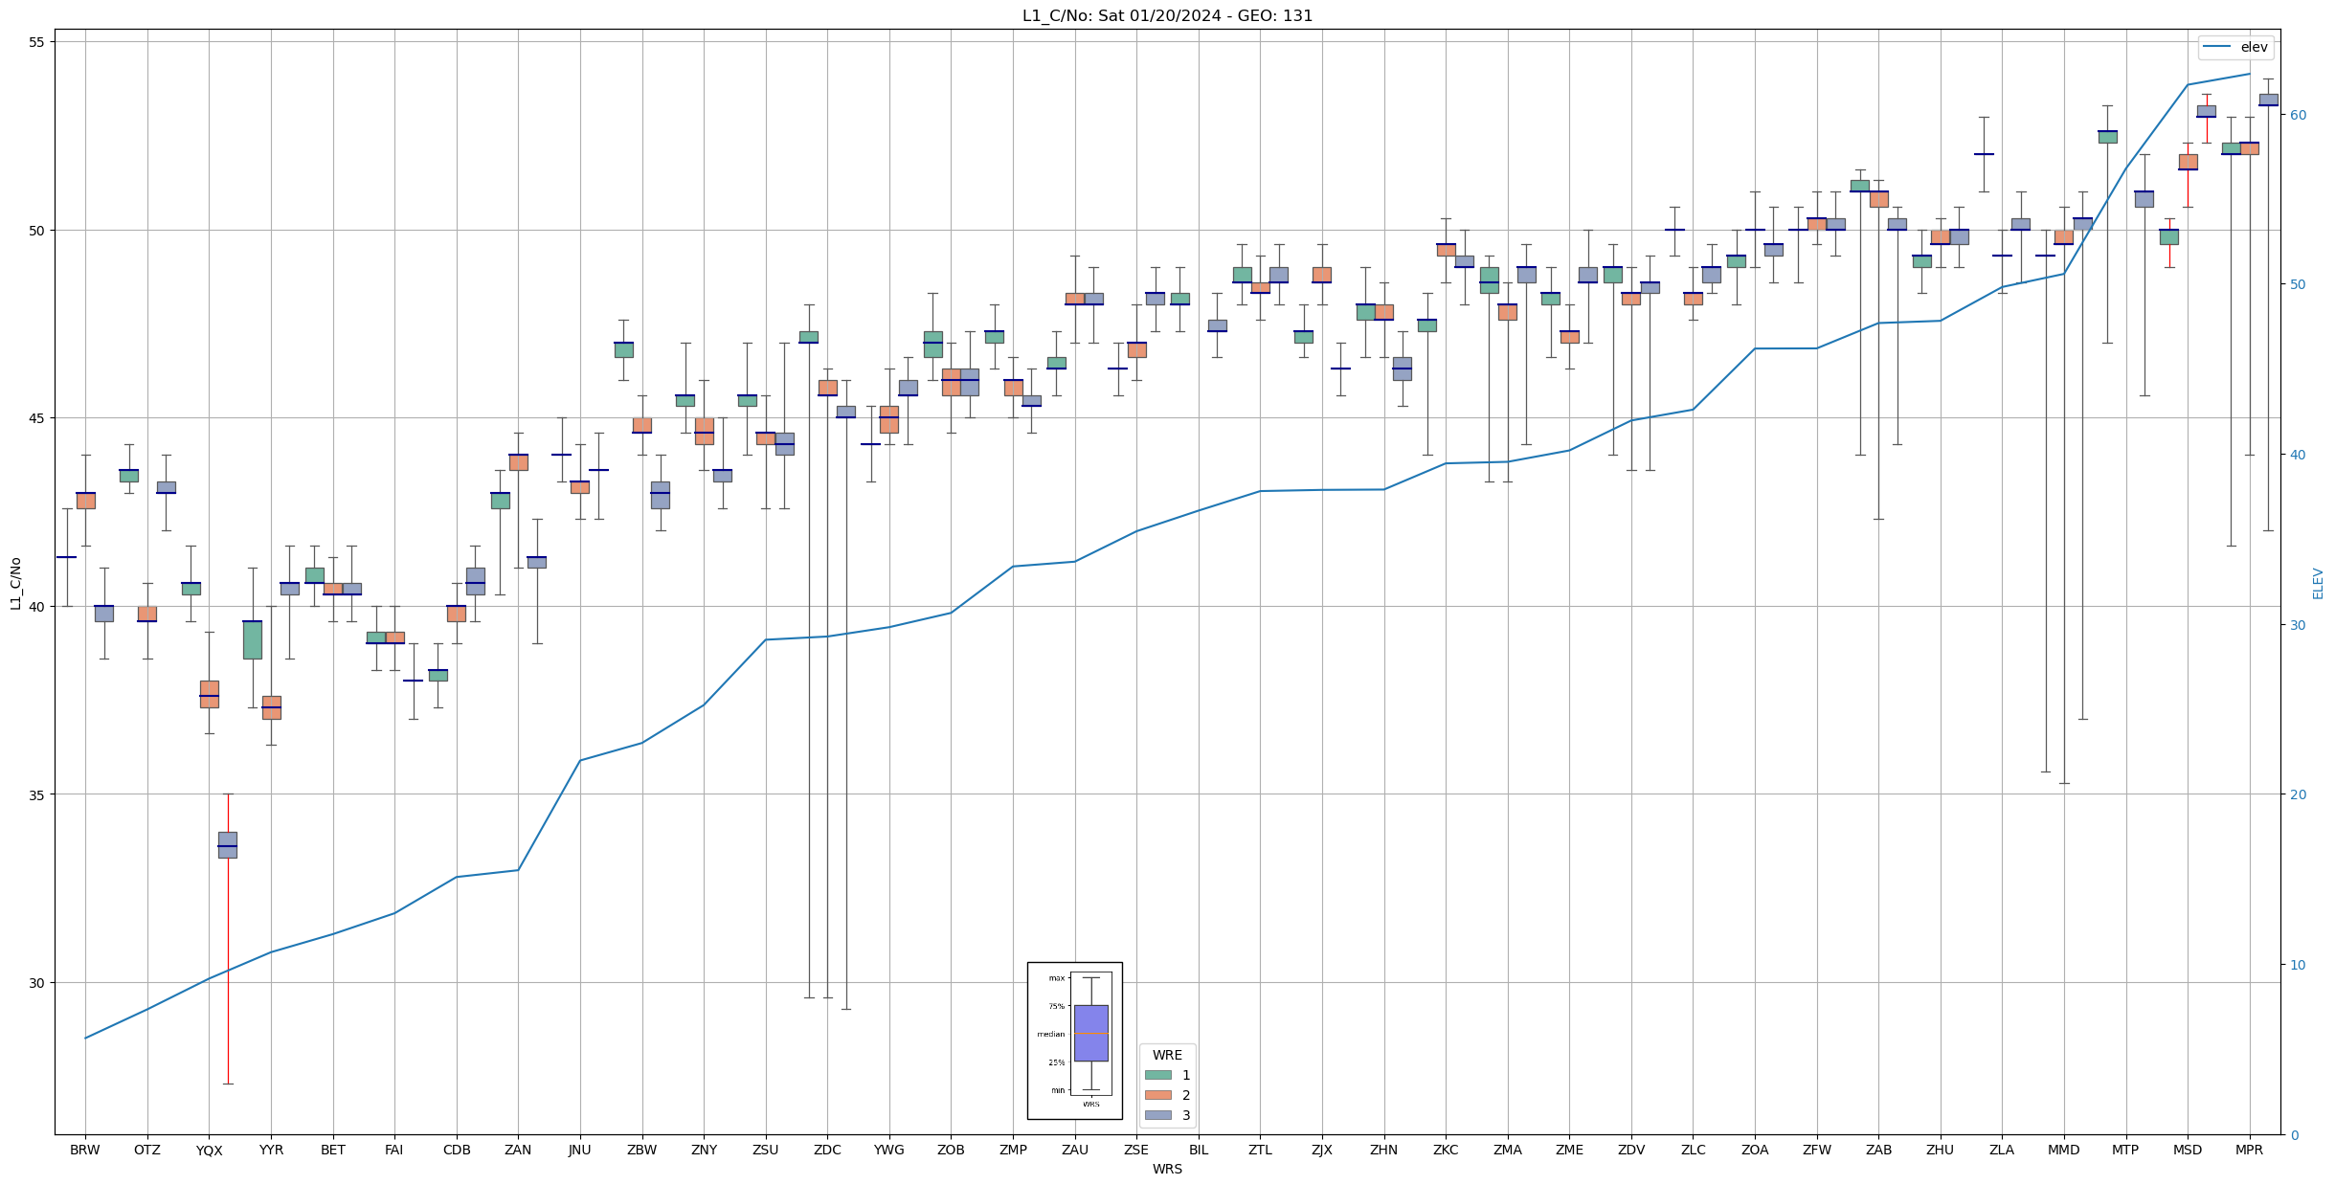Click the x-axis label 'FAI'
This screenshot has height=1185, width=2335.
click(x=394, y=1150)
